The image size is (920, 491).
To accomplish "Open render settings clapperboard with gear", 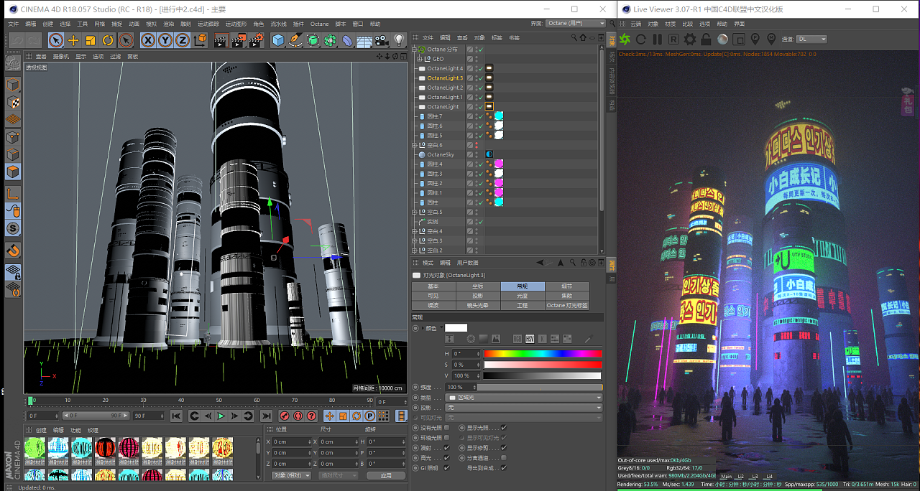I will coord(255,40).
